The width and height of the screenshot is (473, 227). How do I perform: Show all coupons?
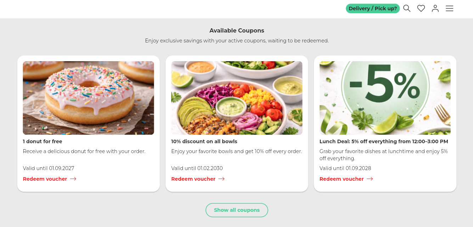tap(237, 210)
